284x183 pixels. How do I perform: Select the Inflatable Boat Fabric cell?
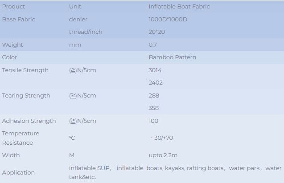click(179, 7)
